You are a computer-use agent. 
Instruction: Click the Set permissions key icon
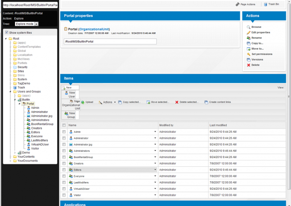coord(248,54)
